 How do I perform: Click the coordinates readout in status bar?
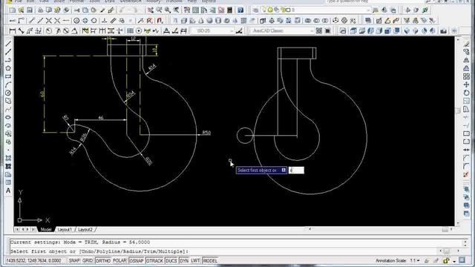(x=33, y=260)
